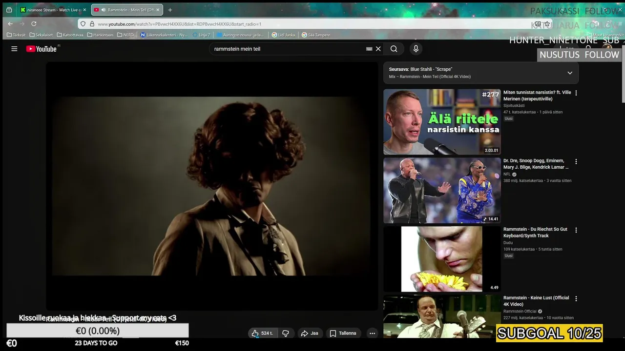Mute the Rammstein tab via speaker icon
This screenshot has width=625, height=351.
coord(104,10)
